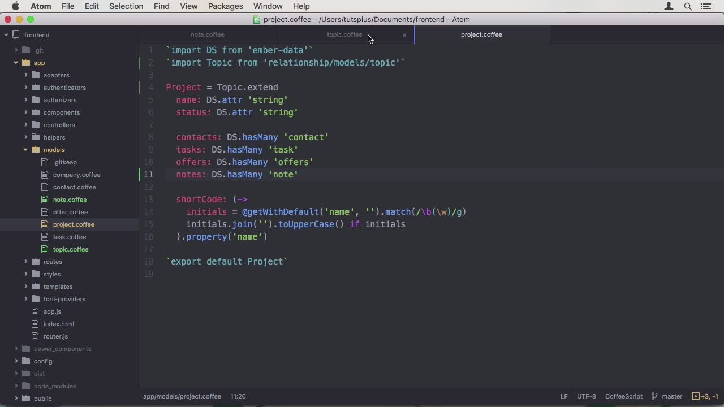The width and height of the screenshot is (724, 407).
Task: Open index.html file
Action: (x=59, y=324)
